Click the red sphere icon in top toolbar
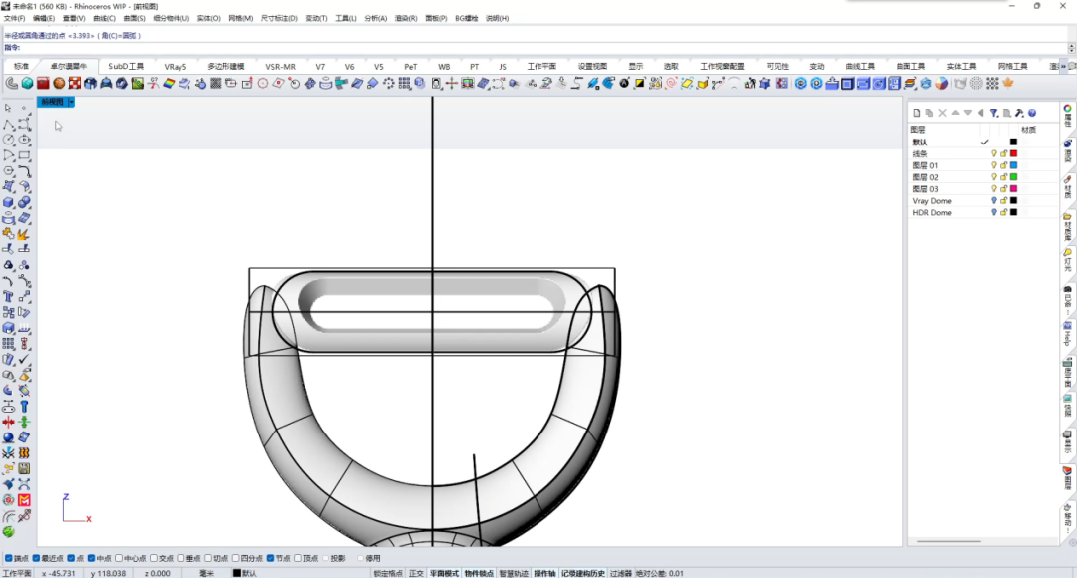This screenshot has height=578, width=1077. [x=59, y=83]
